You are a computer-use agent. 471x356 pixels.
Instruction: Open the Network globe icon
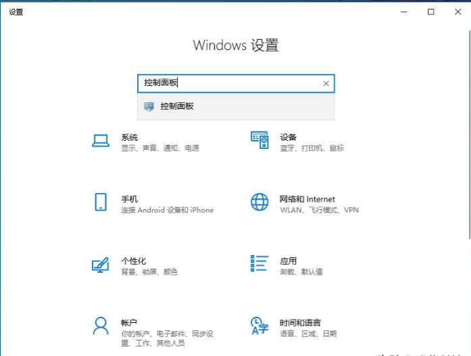(259, 202)
